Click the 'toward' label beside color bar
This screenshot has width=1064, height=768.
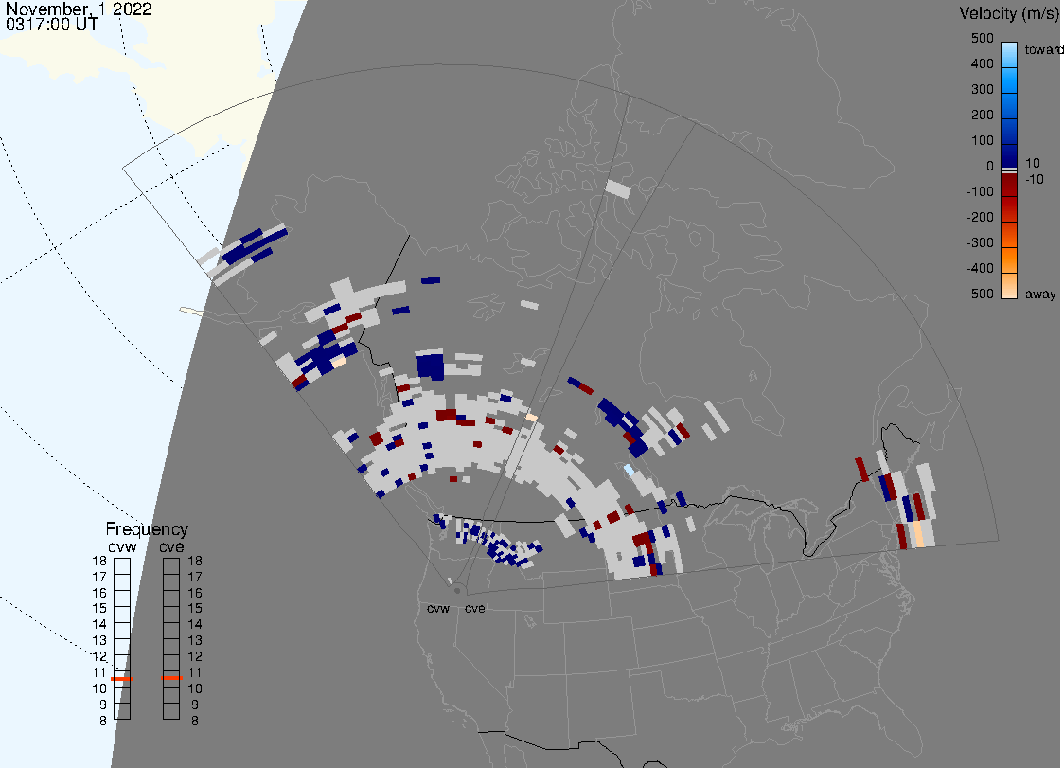point(1043,49)
